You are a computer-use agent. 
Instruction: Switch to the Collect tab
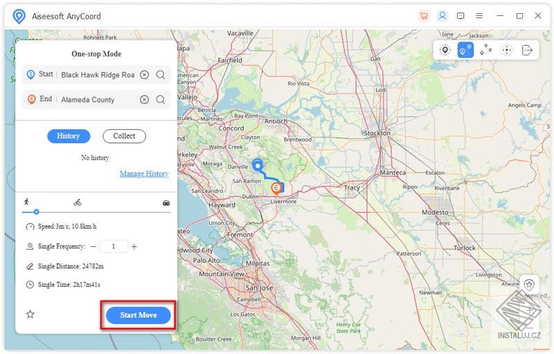pos(124,136)
